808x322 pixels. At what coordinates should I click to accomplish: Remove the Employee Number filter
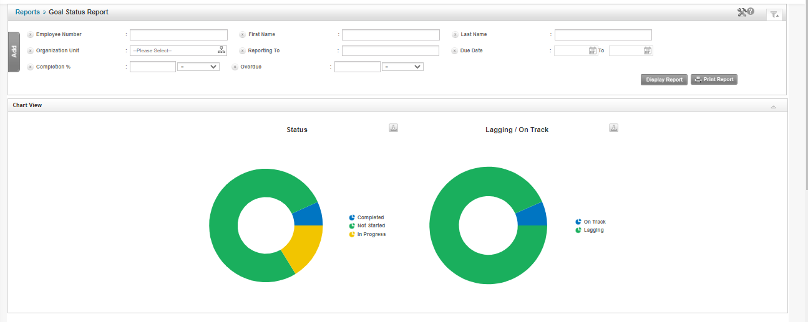tap(30, 35)
